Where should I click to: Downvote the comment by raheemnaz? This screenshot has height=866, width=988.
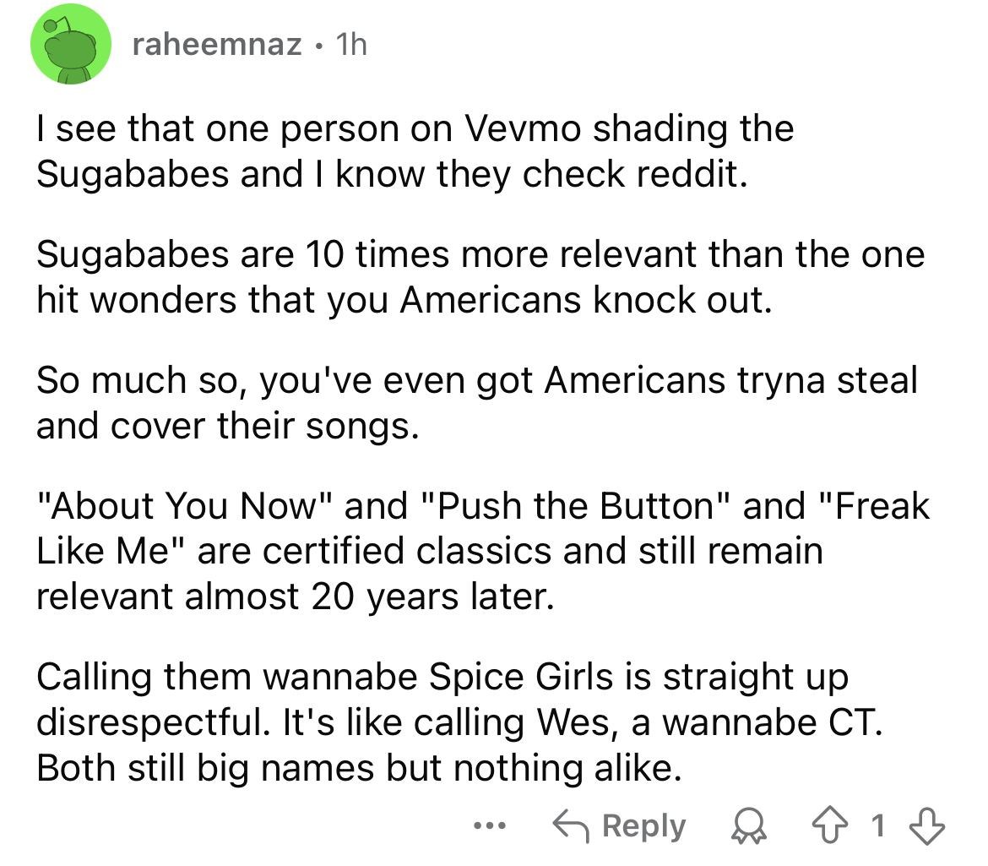click(927, 827)
